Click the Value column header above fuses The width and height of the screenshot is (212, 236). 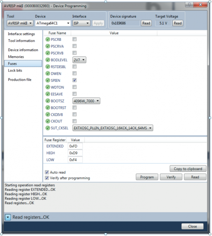click(x=114, y=33)
